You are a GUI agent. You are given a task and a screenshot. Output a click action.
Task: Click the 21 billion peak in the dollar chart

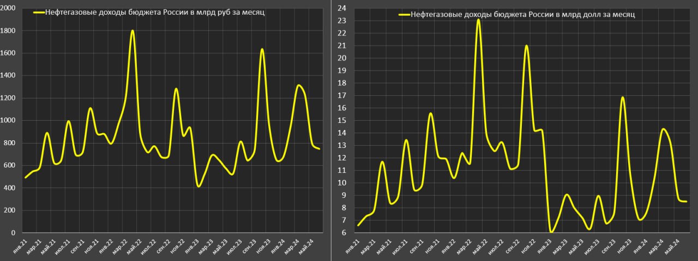point(526,46)
